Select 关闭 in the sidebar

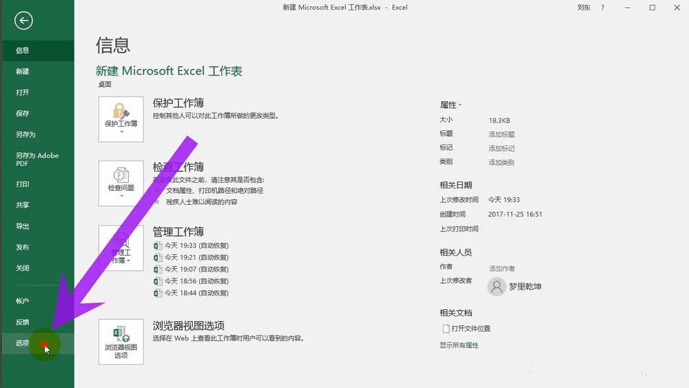[37, 268]
